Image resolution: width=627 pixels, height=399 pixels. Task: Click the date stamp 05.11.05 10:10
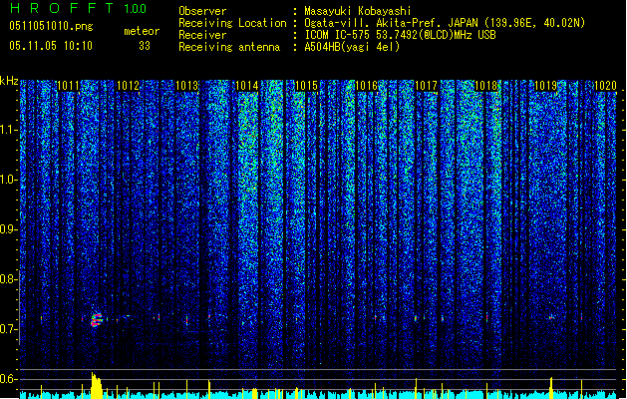(x=51, y=46)
